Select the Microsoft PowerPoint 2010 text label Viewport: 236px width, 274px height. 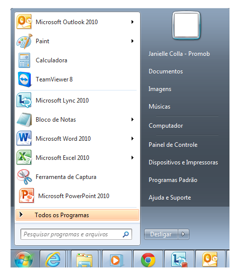coord(74,196)
